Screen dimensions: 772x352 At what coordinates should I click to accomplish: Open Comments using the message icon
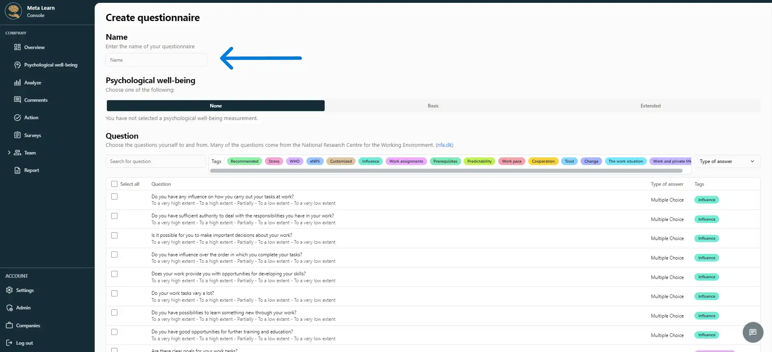(x=17, y=100)
